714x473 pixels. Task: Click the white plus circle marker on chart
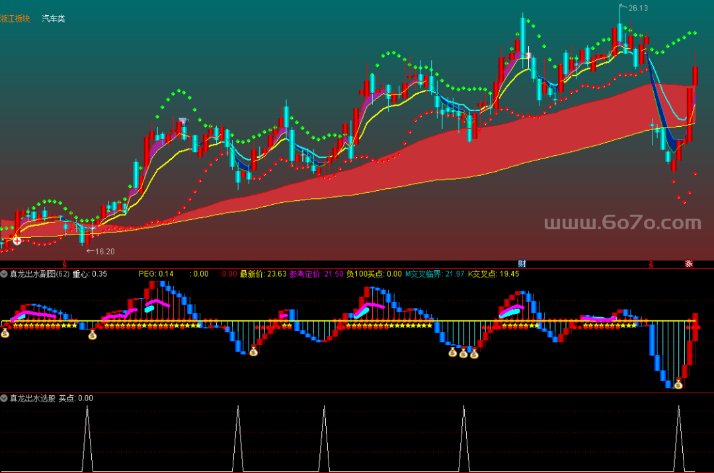17,241
